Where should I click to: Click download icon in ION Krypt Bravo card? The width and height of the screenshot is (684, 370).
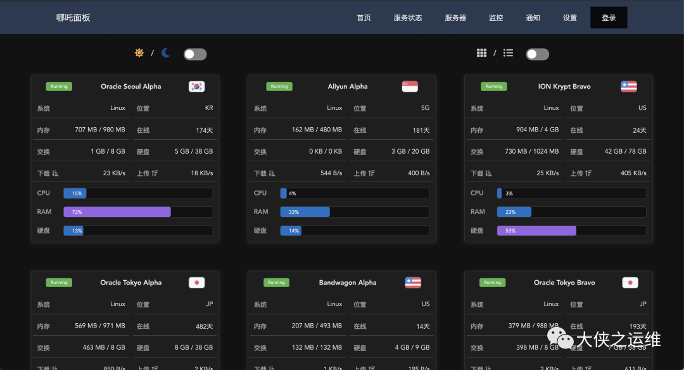pos(488,173)
